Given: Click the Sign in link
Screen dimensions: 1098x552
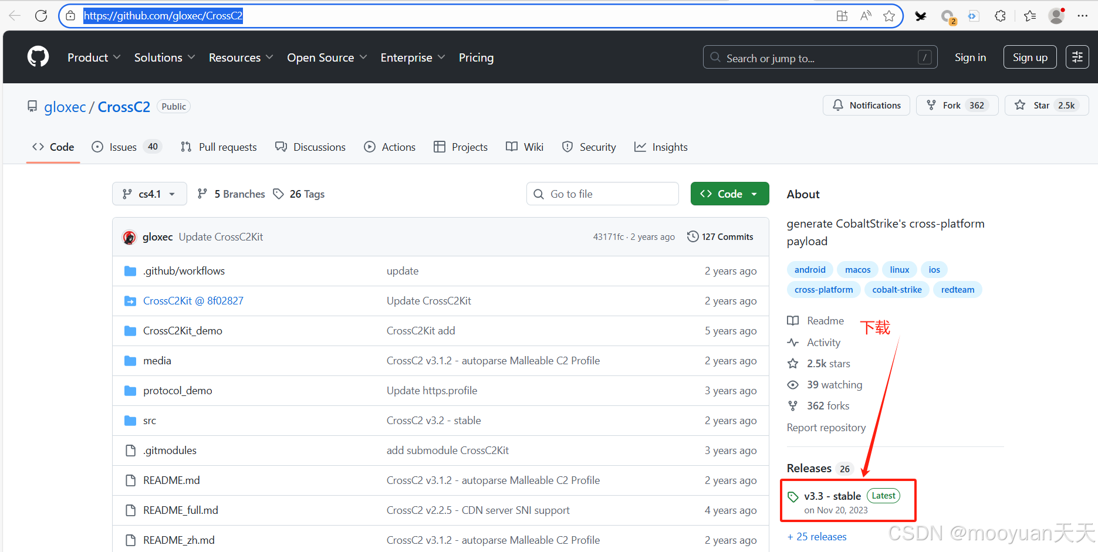Looking at the screenshot, I should [x=970, y=57].
